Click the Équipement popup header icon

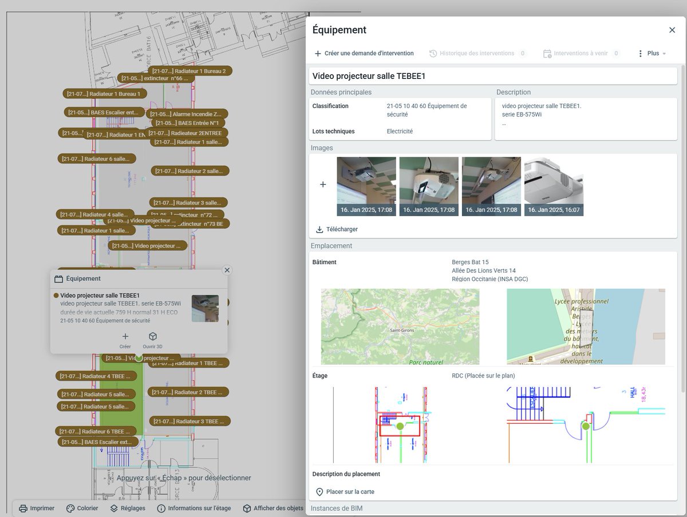click(x=58, y=279)
